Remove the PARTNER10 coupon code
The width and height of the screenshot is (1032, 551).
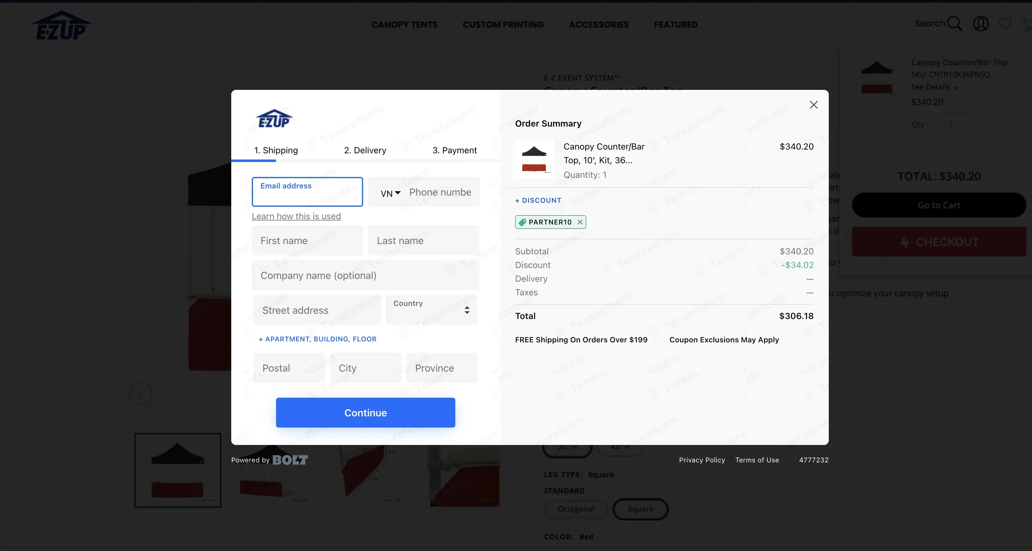[x=580, y=222]
